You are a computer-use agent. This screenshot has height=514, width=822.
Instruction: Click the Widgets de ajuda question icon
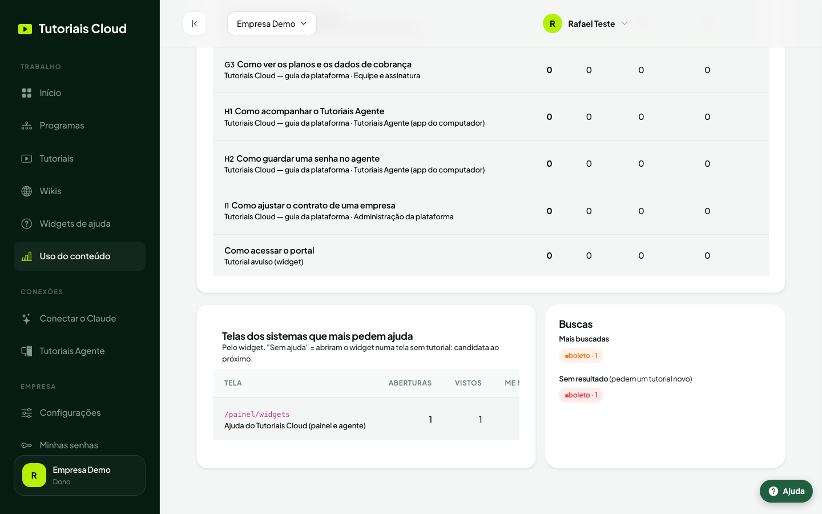(x=27, y=224)
